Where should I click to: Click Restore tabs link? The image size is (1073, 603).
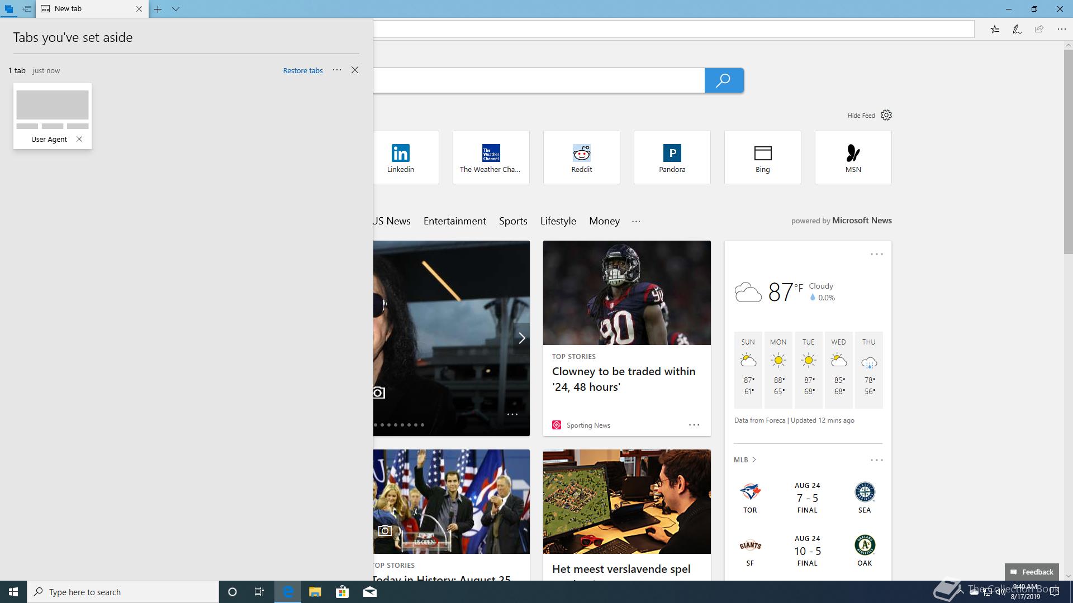(303, 70)
